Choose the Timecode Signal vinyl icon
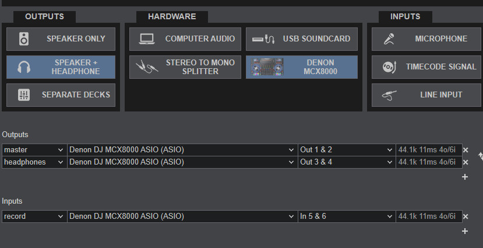This screenshot has width=483, height=248. (389, 67)
